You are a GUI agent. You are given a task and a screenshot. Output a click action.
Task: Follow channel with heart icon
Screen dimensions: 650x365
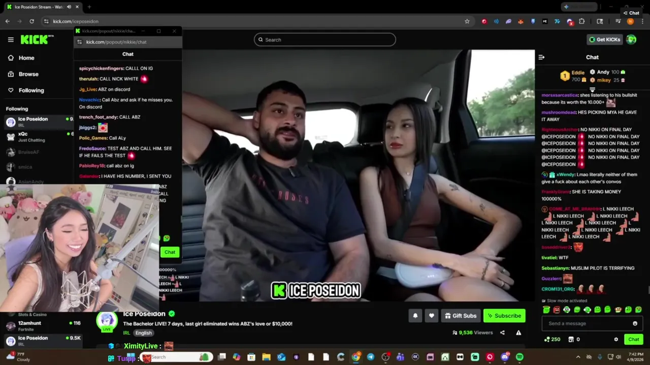(x=432, y=316)
